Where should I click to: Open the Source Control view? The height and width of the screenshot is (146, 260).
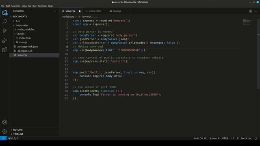pyautogui.click(x=4, y=31)
